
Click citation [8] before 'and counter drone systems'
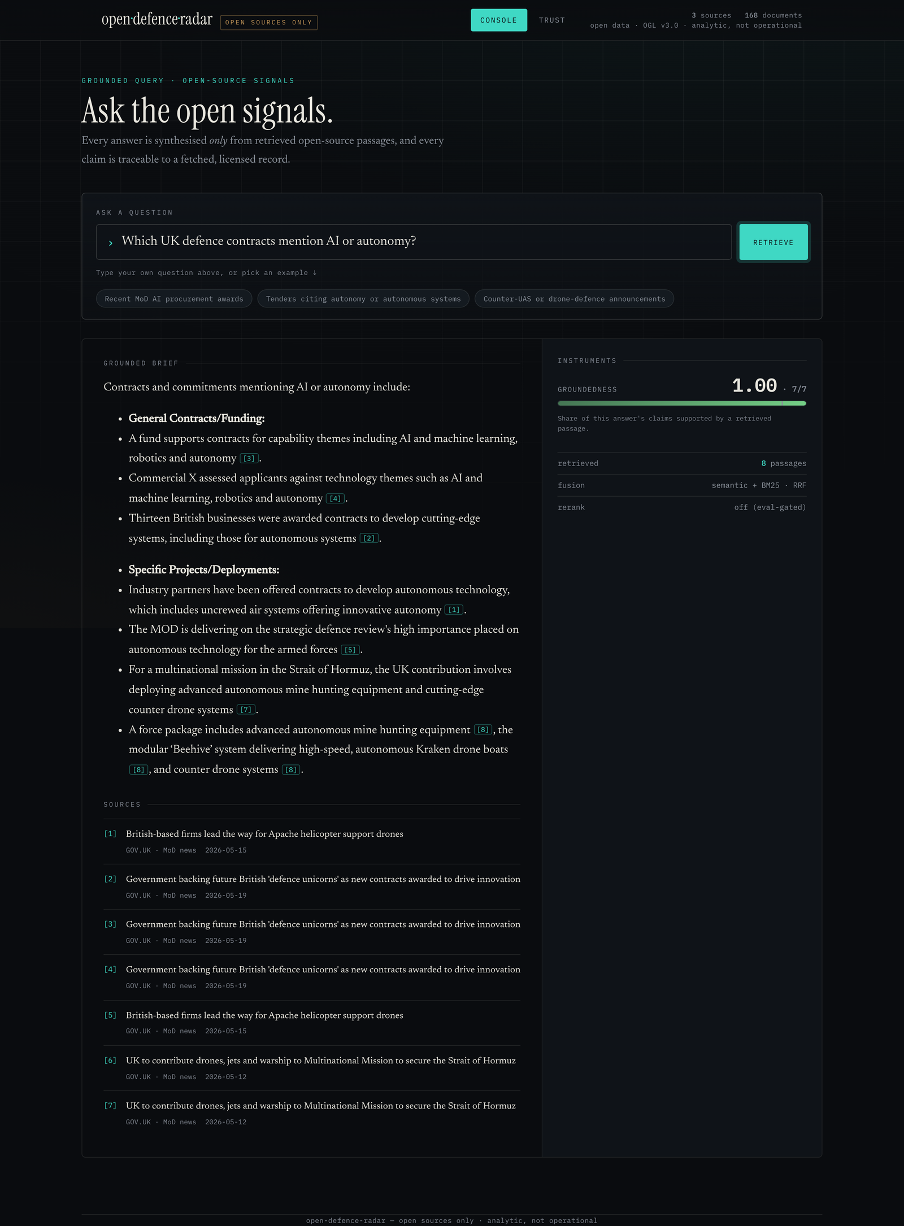tap(138, 770)
